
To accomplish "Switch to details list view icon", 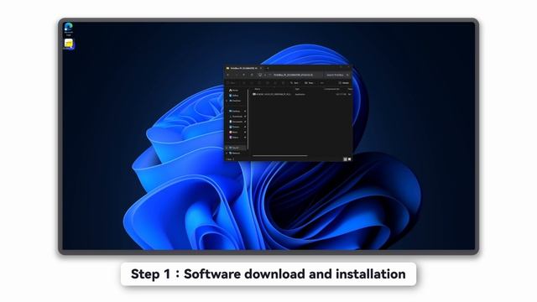I will click(x=345, y=159).
